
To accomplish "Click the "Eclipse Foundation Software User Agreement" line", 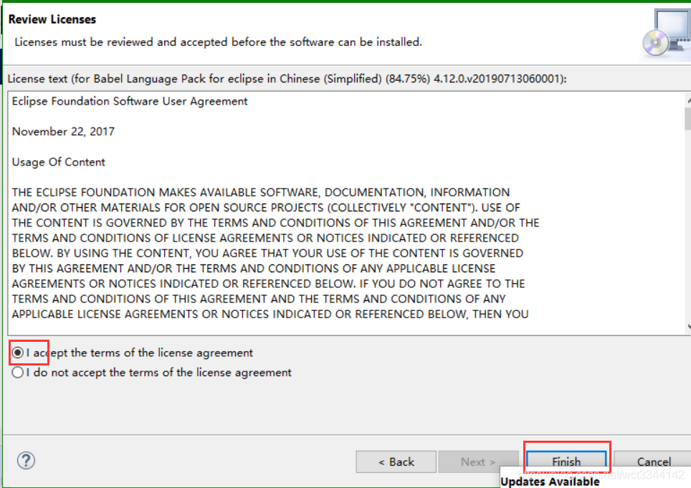I will [130, 101].
